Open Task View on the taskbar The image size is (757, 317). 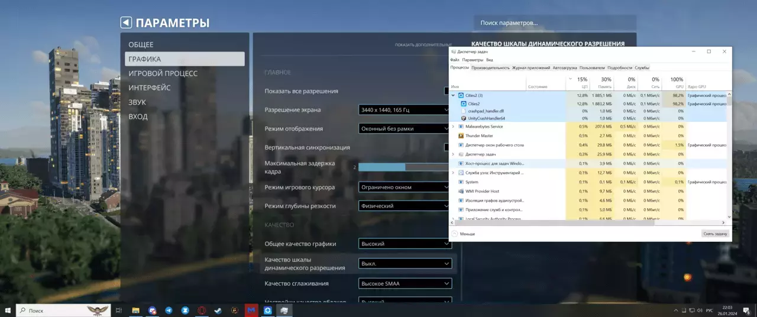(x=118, y=310)
